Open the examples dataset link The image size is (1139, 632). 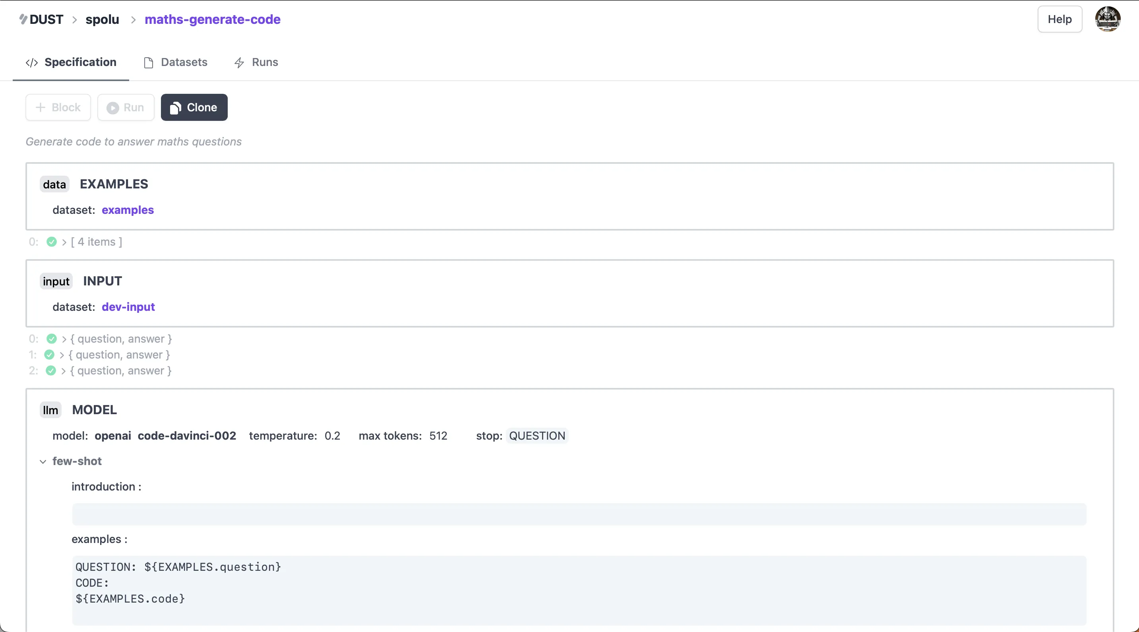point(128,210)
